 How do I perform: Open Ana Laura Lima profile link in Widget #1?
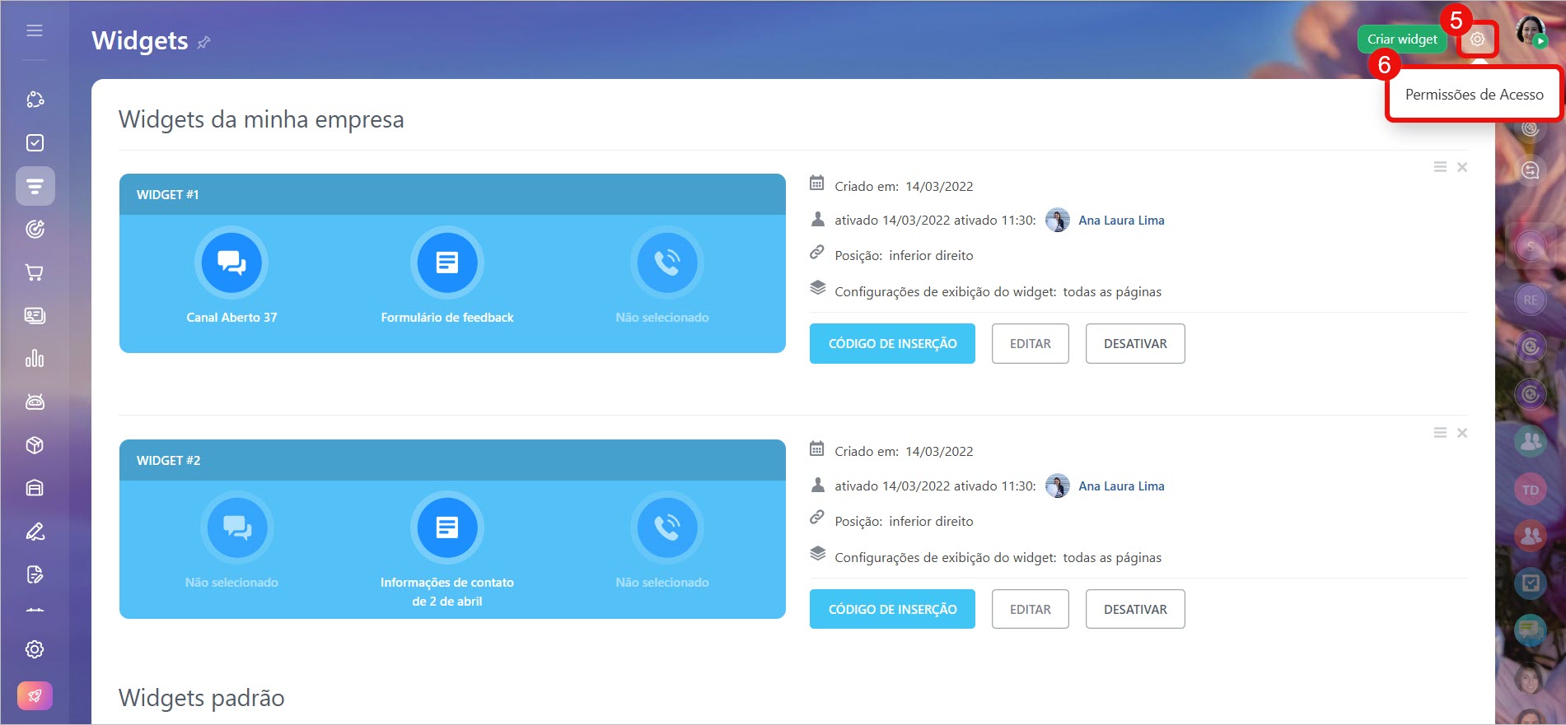pyautogui.click(x=1121, y=221)
